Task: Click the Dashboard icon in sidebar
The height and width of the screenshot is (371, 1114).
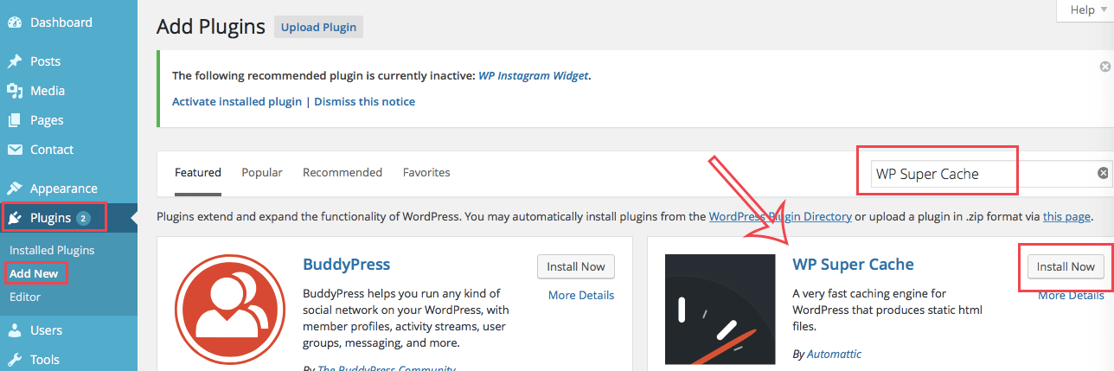Action: (15, 22)
